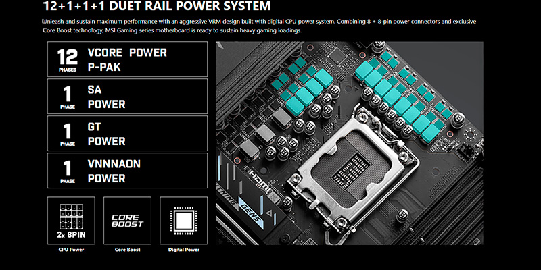The width and height of the screenshot is (541, 270).
Task: Click the 'Core Boost' caption text
Action: [127, 250]
